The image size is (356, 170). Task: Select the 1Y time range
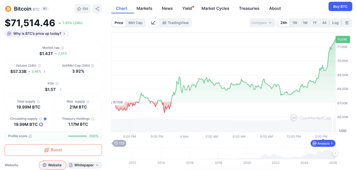click(x=315, y=23)
